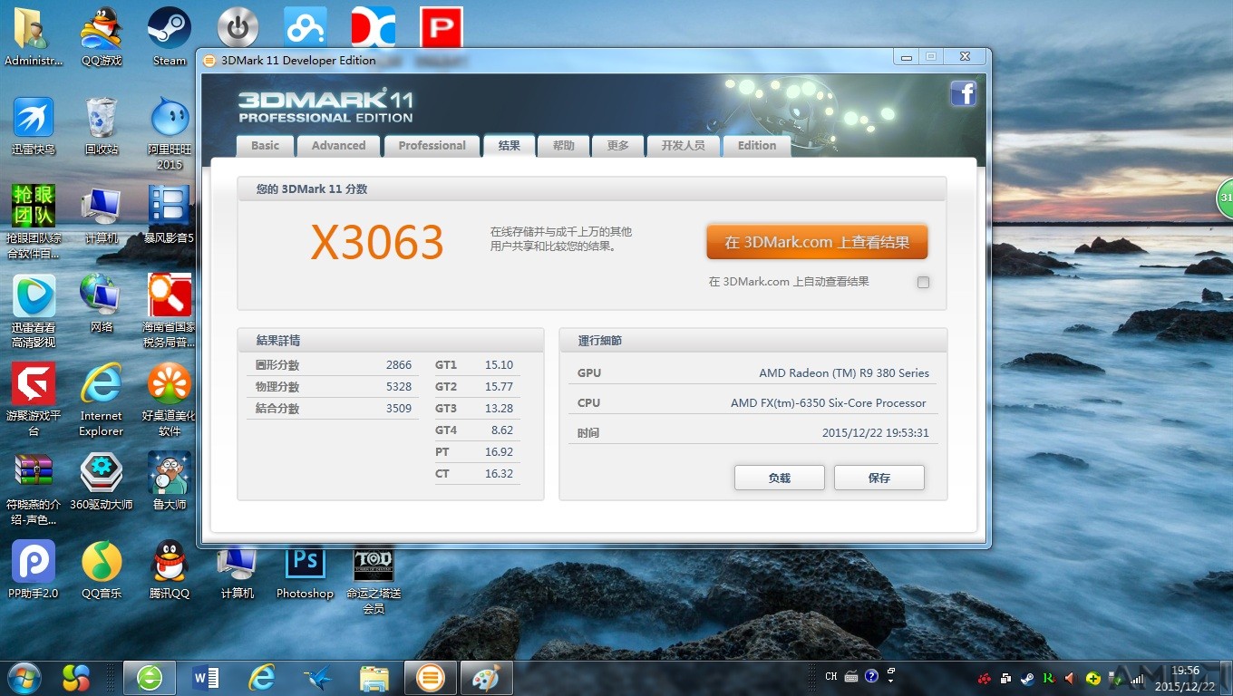
Task: Open the 暴风影音5 media player shortcut
Action: coord(170,214)
